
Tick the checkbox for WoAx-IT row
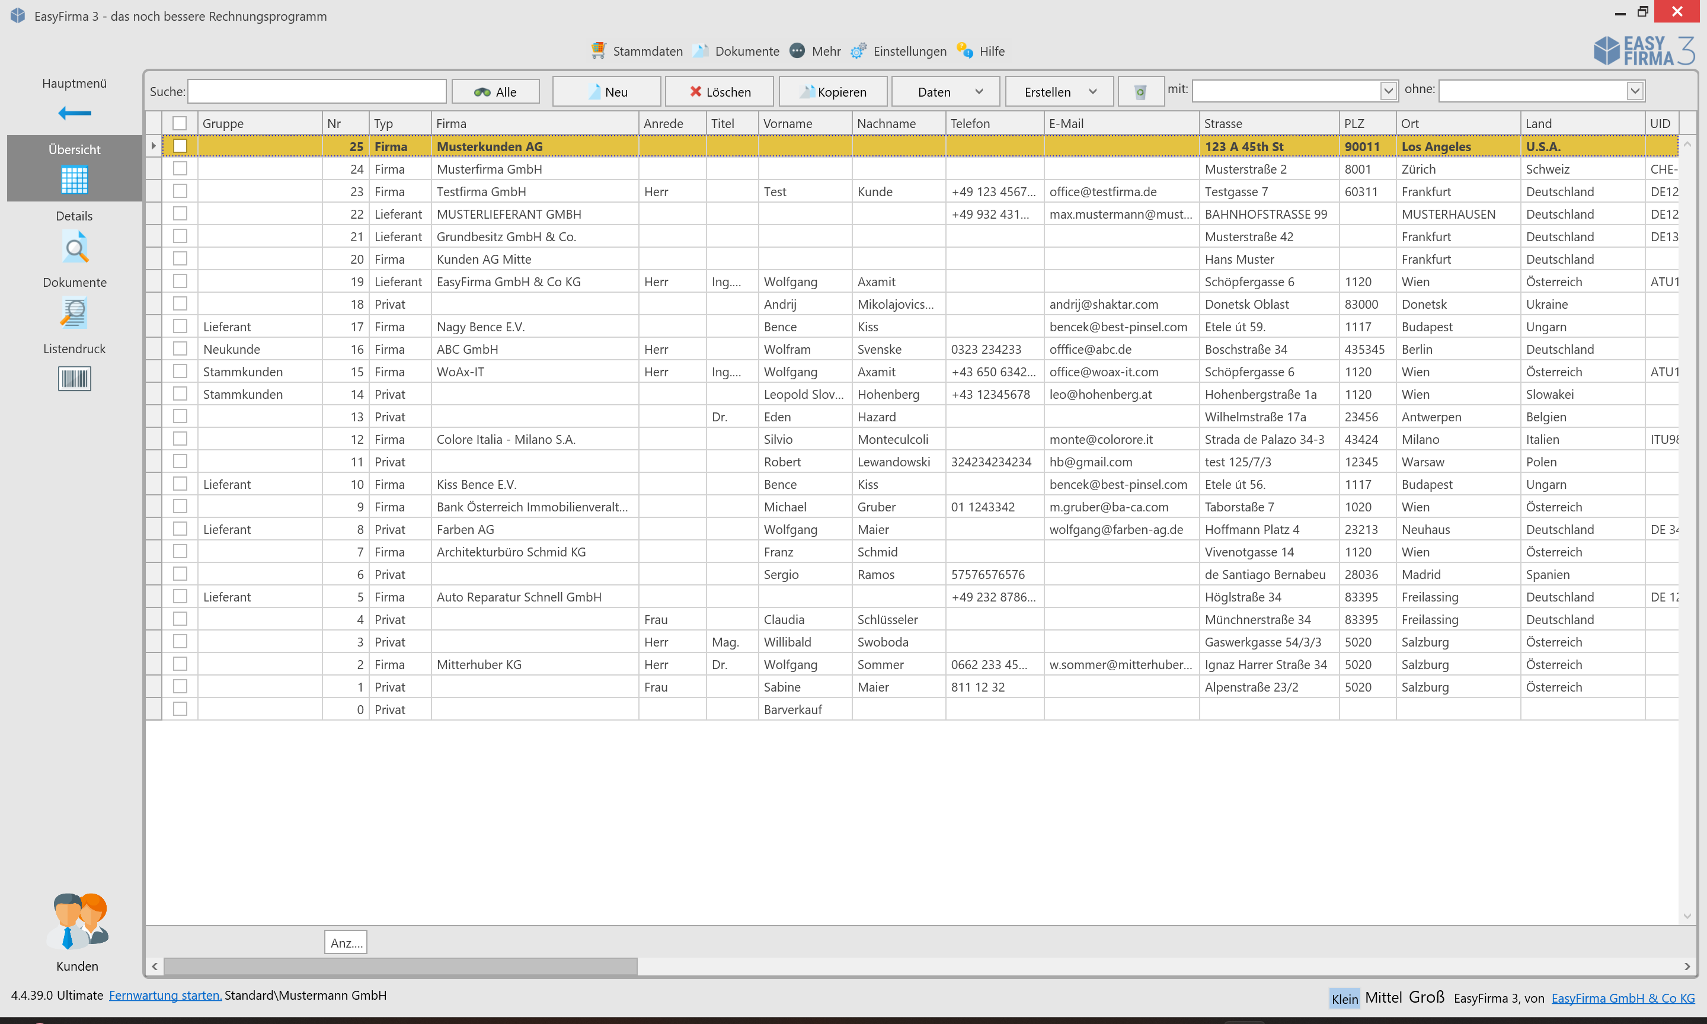[x=180, y=371]
